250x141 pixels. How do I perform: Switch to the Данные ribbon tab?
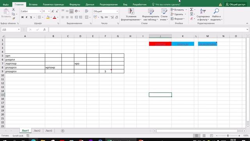pyautogui.click(x=90, y=4)
